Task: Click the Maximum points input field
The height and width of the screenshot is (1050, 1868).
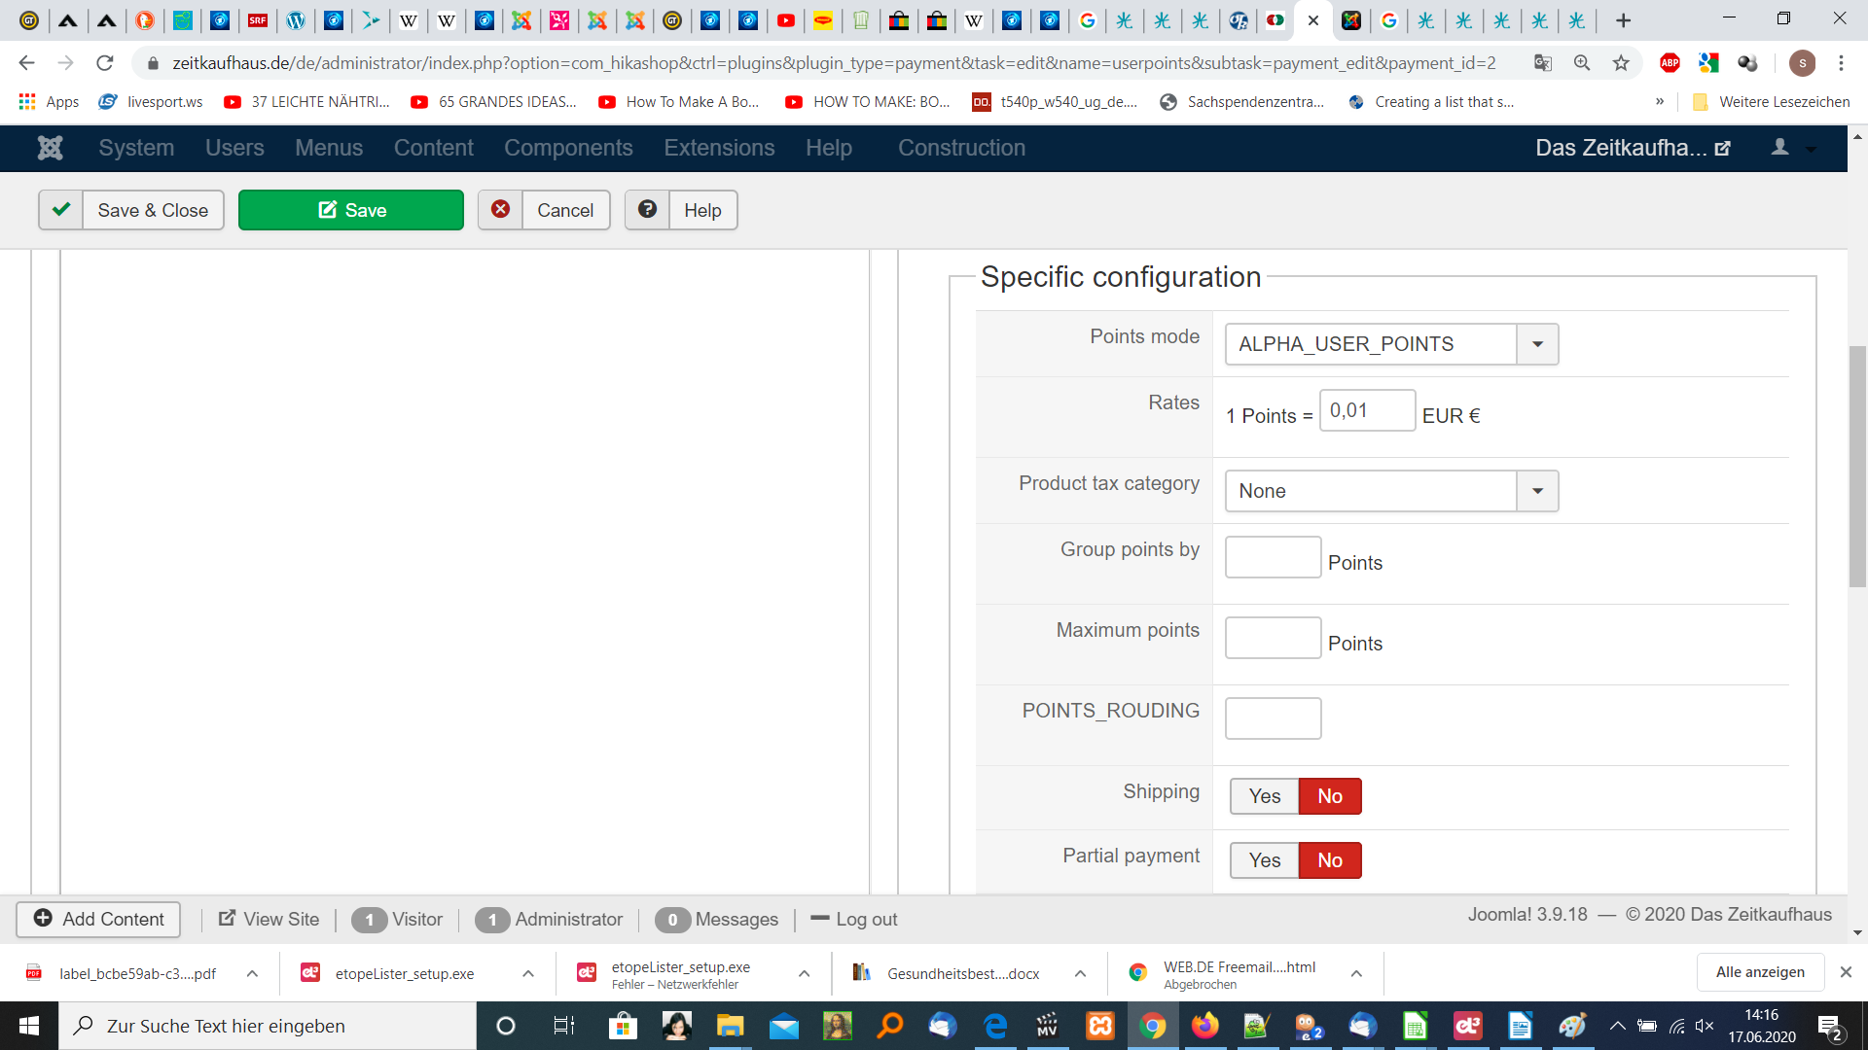Action: click(1273, 639)
